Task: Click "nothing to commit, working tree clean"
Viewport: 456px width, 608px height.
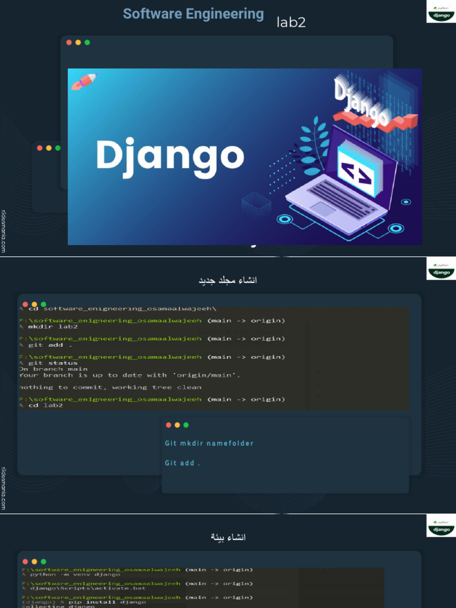Action: [110, 387]
